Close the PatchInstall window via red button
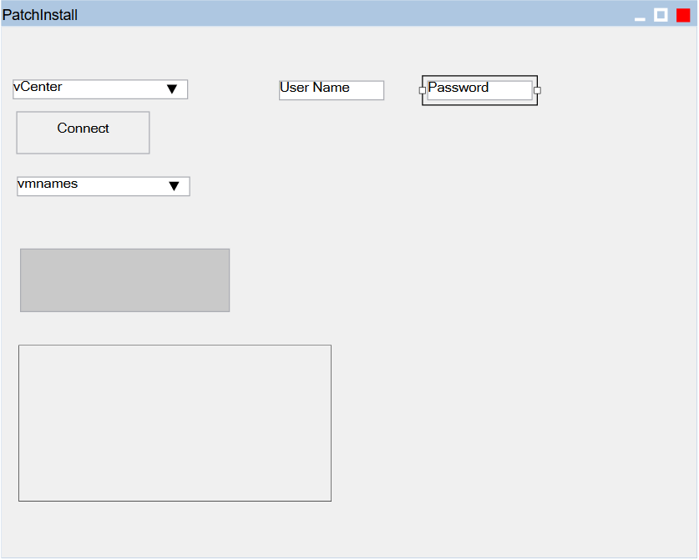Image resolution: width=699 pixels, height=560 pixels. (x=683, y=15)
